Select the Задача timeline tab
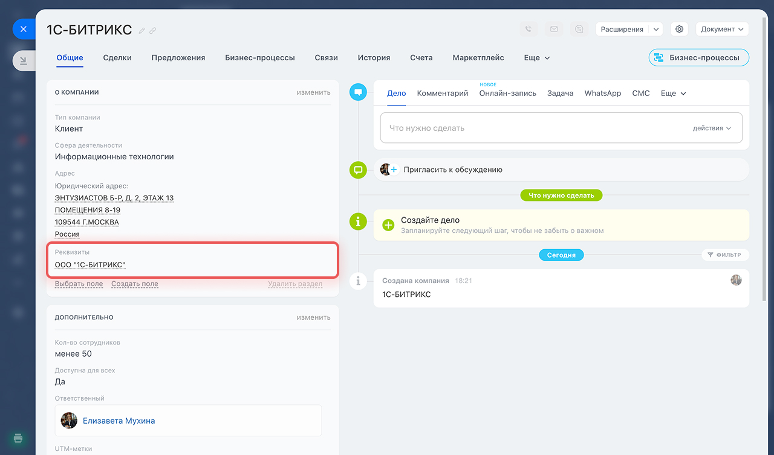 (x=561, y=94)
